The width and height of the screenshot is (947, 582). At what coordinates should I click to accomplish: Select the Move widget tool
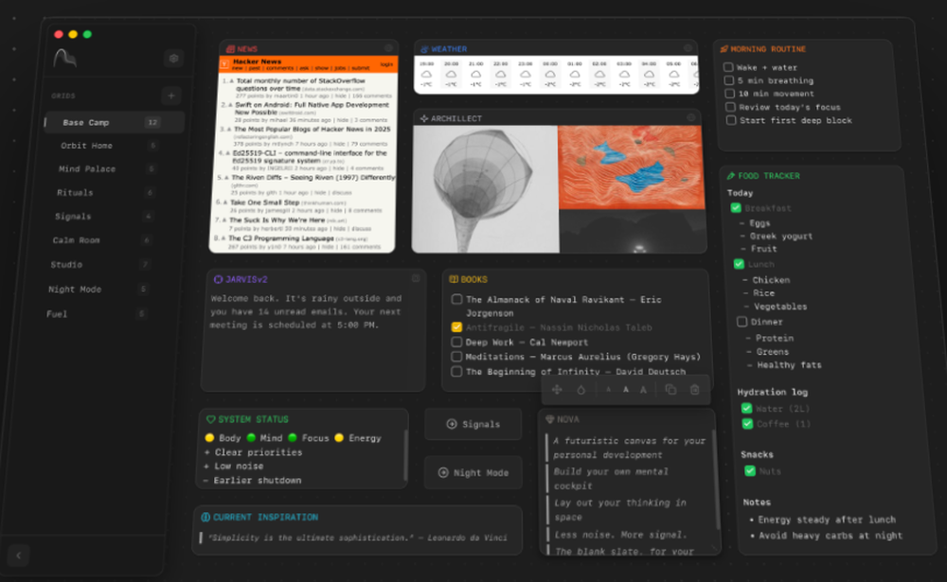click(x=558, y=390)
